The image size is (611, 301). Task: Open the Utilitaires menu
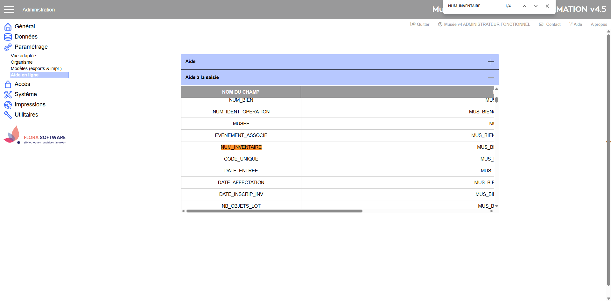point(26,115)
